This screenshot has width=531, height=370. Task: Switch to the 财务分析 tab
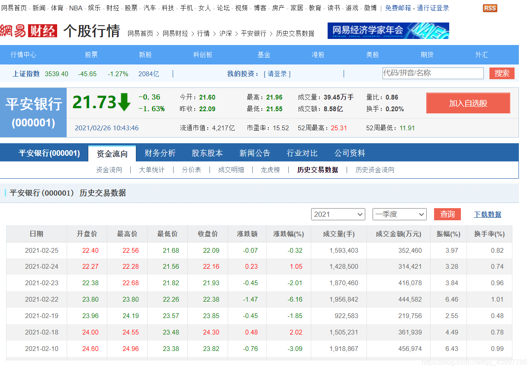pos(160,153)
